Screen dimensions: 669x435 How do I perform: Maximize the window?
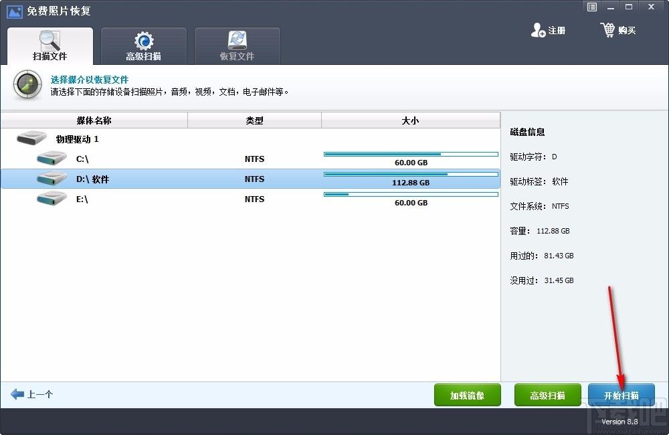coord(629,7)
